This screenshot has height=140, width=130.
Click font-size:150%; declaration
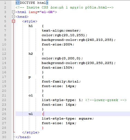pyautogui.click(x=58, y=68)
